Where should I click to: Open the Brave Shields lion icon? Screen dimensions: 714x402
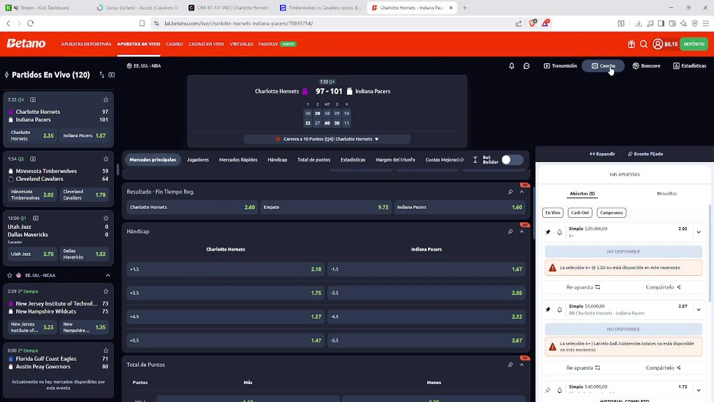tap(532, 23)
